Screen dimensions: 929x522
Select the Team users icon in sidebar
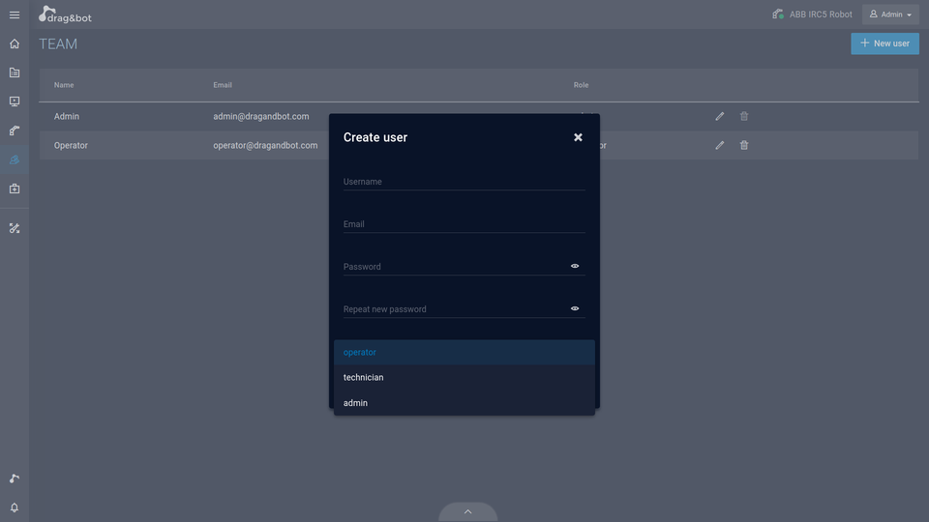tap(15, 159)
